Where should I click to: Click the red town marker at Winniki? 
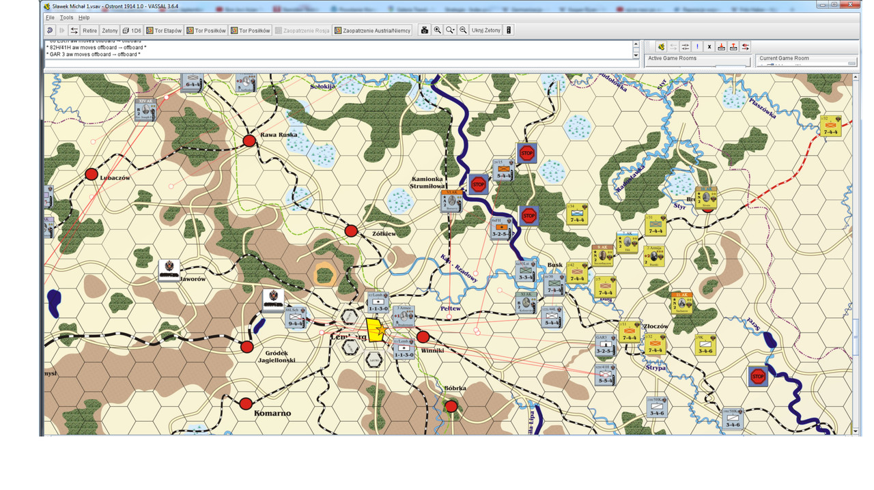point(423,336)
